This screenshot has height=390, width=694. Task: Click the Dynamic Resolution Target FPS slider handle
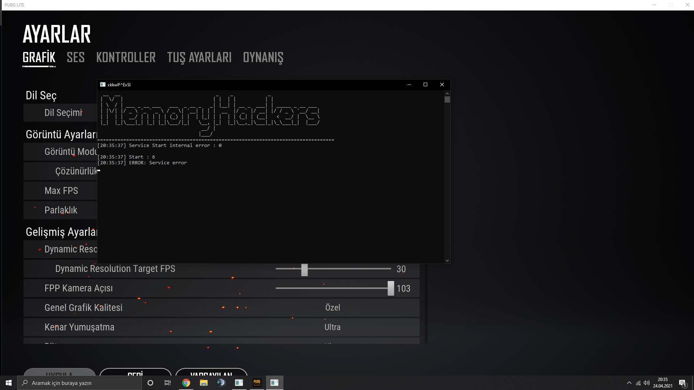click(304, 269)
